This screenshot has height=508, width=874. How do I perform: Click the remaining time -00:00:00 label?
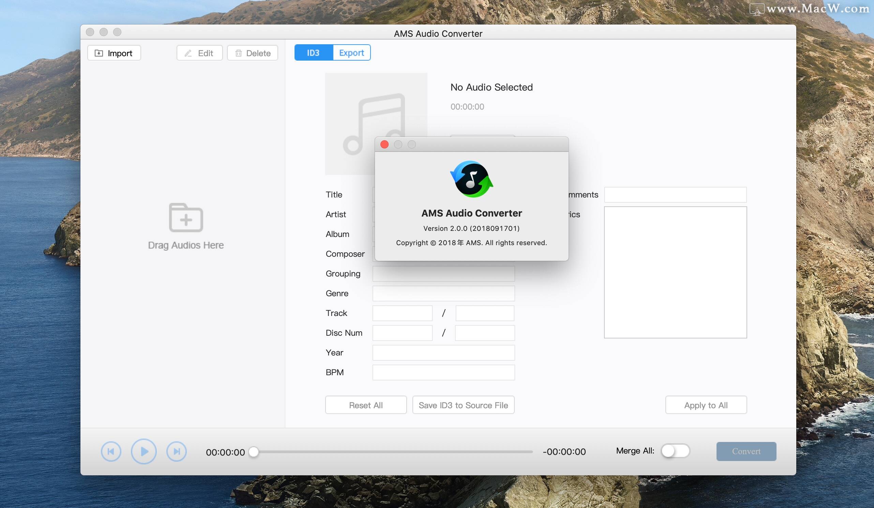pos(564,451)
